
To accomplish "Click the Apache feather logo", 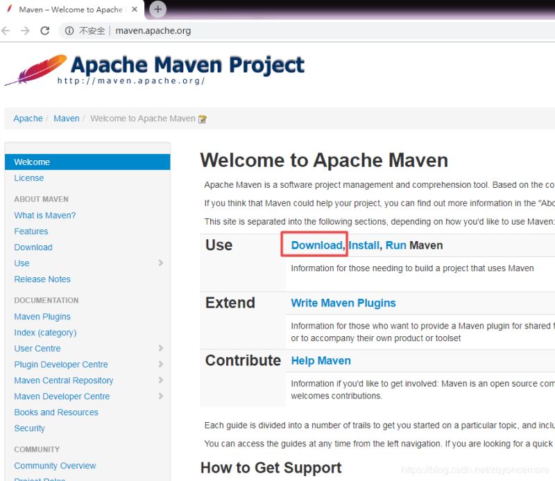I will [x=36, y=70].
